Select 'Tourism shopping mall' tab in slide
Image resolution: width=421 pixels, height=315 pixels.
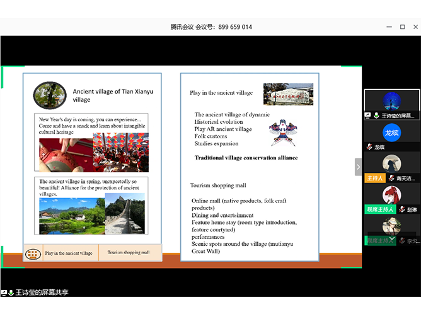pos(129,253)
